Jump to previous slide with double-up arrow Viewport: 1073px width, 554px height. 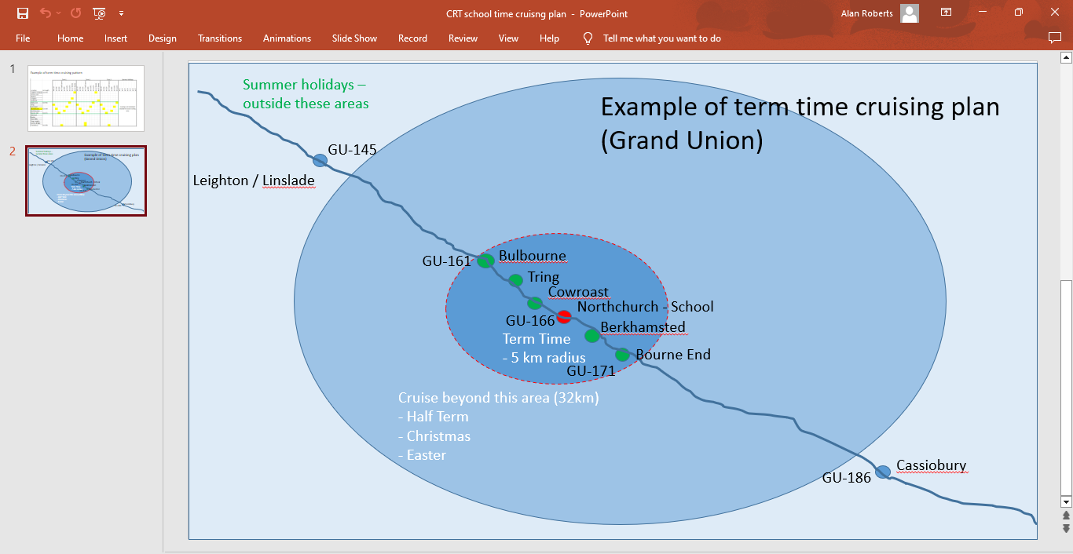coord(1066,516)
